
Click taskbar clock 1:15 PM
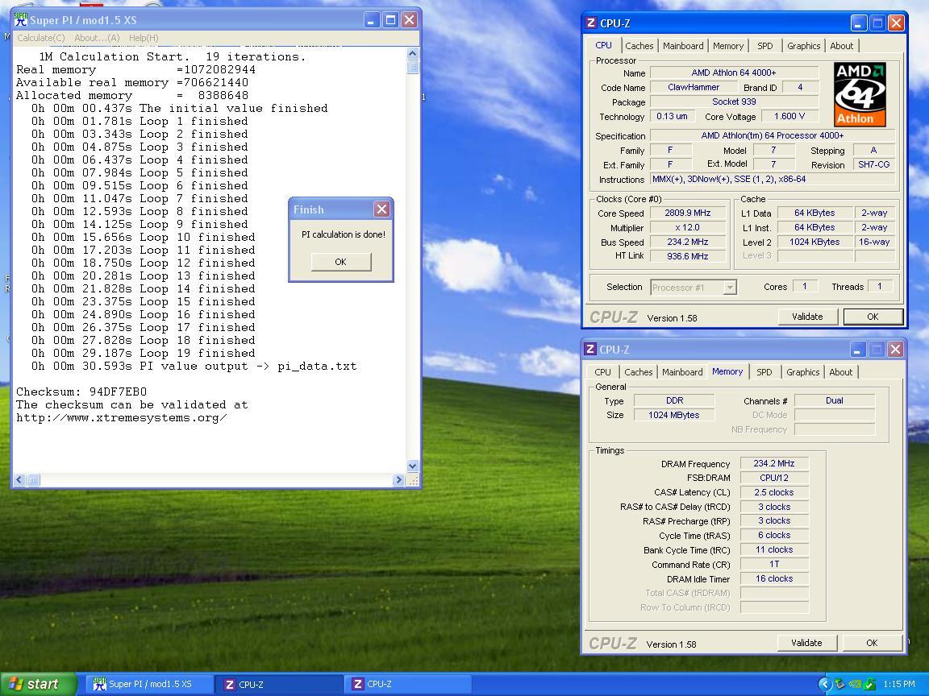898,684
